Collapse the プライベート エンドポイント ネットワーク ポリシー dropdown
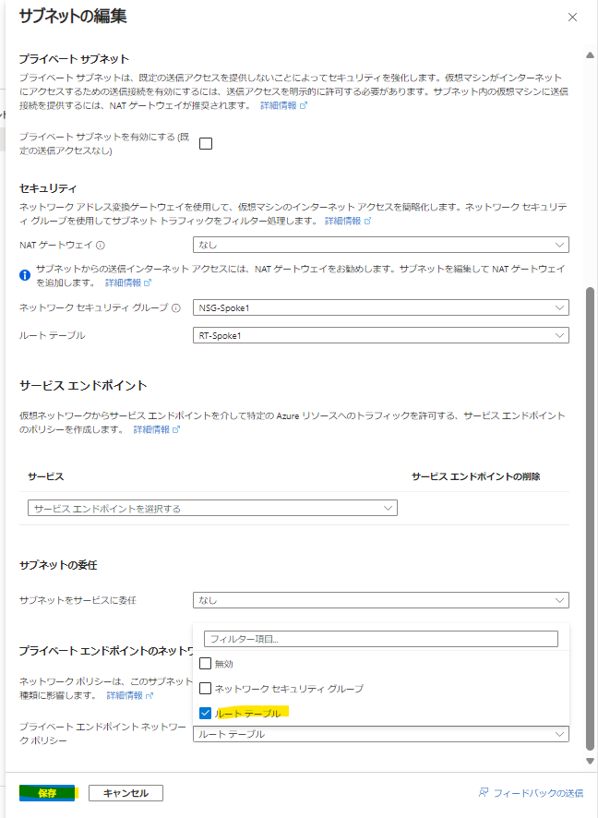The image size is (598, 818). [x=380, y=734]
